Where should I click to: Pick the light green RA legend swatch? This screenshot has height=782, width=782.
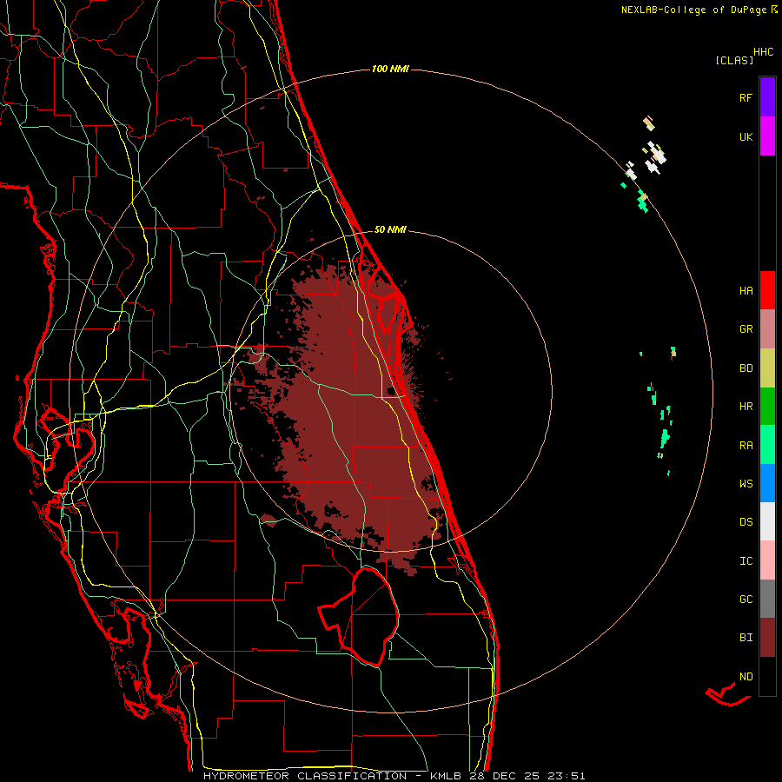pos(767,445)
